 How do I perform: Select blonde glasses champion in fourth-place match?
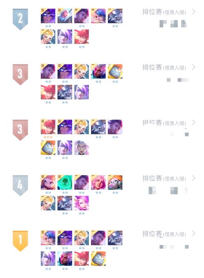48,203
